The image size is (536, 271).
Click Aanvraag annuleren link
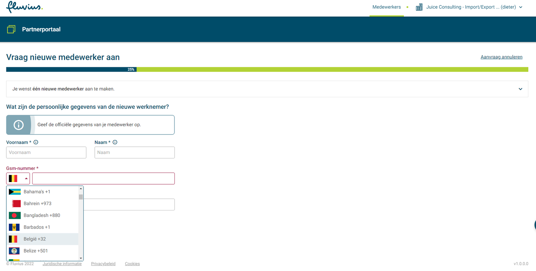click(x=501, y=57)
